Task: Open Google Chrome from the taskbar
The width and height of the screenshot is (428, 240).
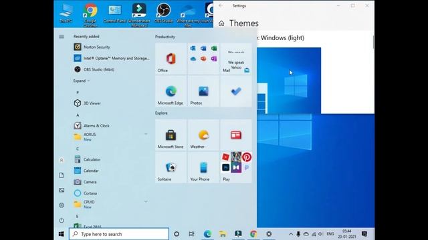Action: coord(253,234)
